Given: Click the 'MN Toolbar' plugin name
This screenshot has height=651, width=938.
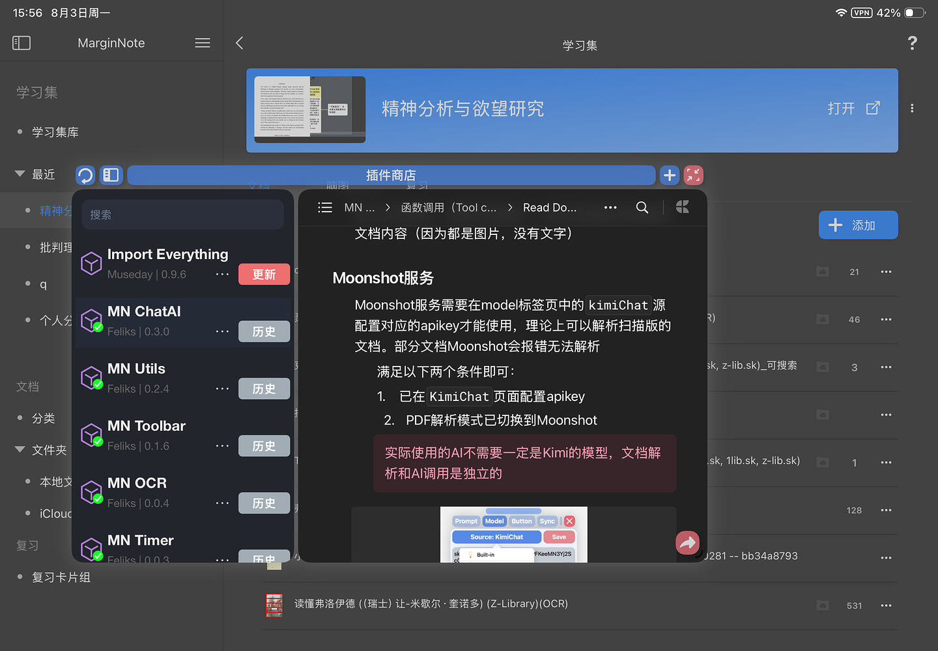Looking at the screenshot, I should click(147, 426).
